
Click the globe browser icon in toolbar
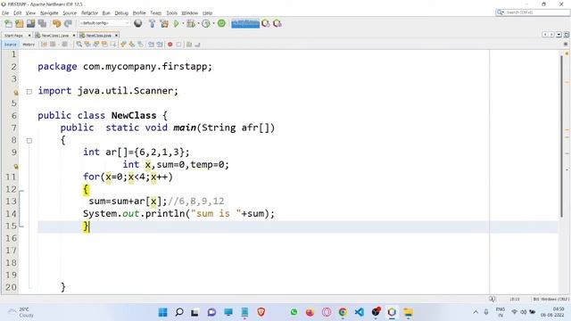pos(138,24)
